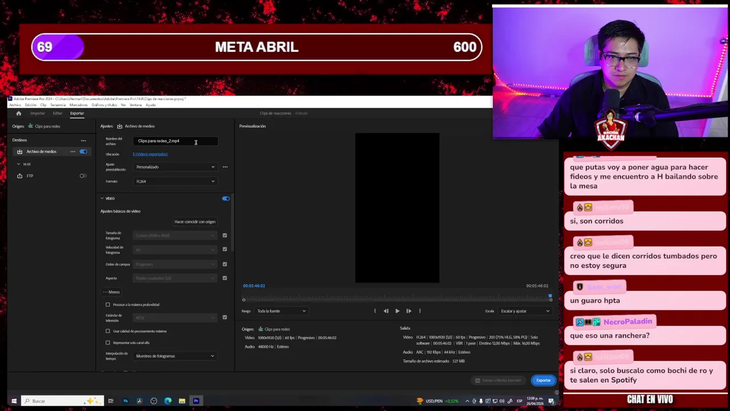Open Archivo de medios row three-dot menu
This screenshot has width=730, height=411.
(x=72, y=151)
